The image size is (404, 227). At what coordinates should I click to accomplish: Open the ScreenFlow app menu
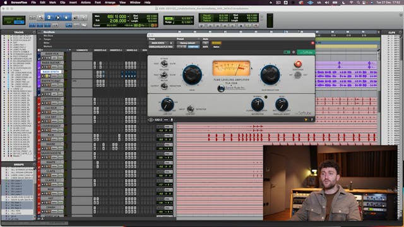click(x=19, y=3)
